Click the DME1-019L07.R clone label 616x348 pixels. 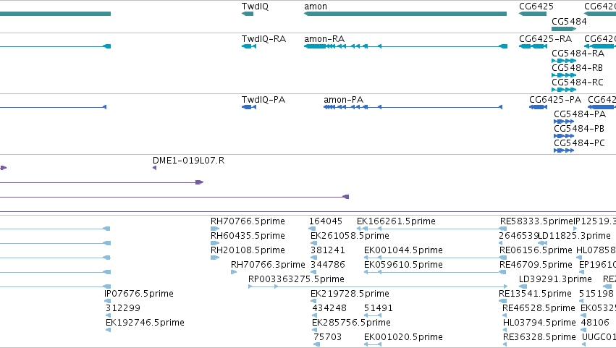pyautogui.click(x=189, y=161)
